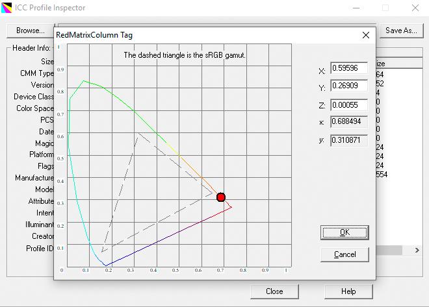The height and width of the screenshot is (307, 429).
Task: Minimize the ICC Profile Inspector window
Action: [356, 8]
